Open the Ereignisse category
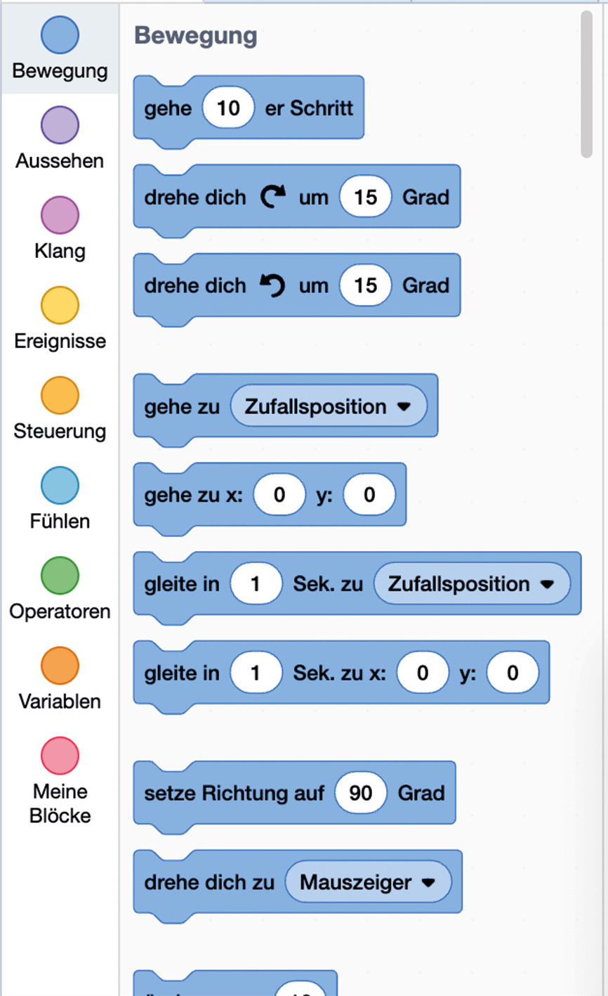608x996 pixels. pos(60,304)
